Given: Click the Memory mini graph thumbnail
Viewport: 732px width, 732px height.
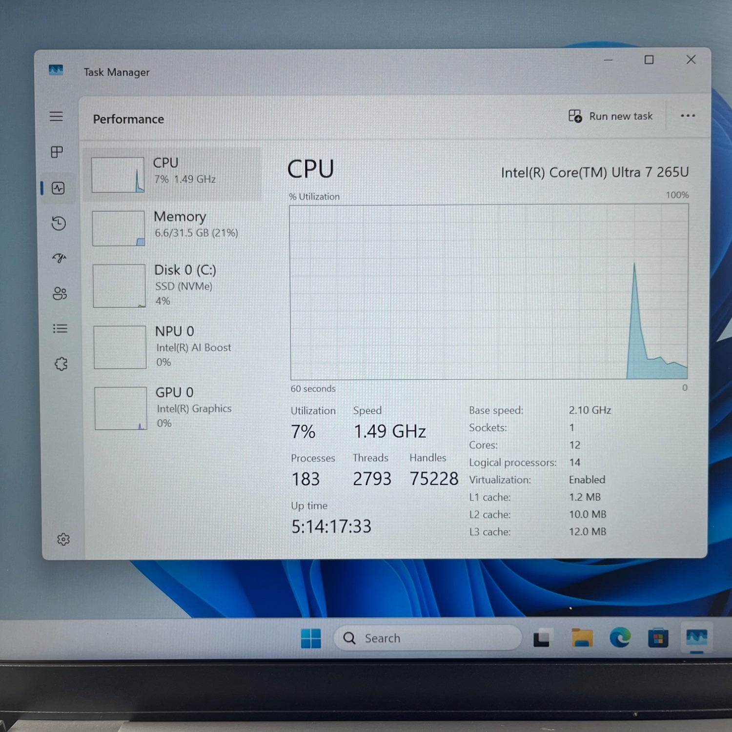Looking at the screenshot, I should pyautogui.click(x=119, y=228).
